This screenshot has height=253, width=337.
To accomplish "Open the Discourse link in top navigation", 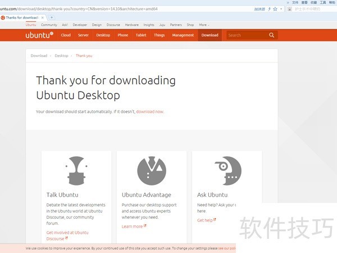I will coord(113,25).
